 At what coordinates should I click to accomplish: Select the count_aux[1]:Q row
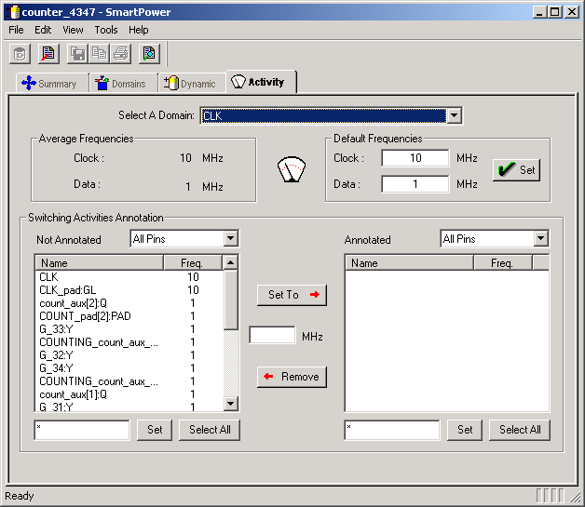pos(129,394)
